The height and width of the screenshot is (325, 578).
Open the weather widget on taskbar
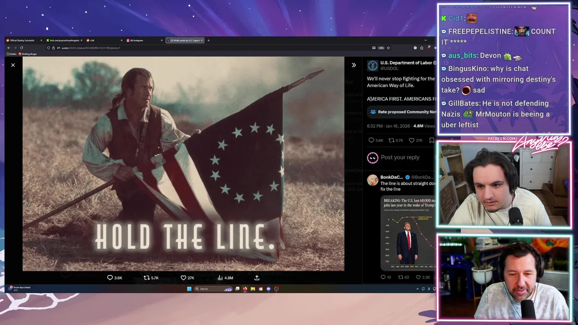[19, 288]
